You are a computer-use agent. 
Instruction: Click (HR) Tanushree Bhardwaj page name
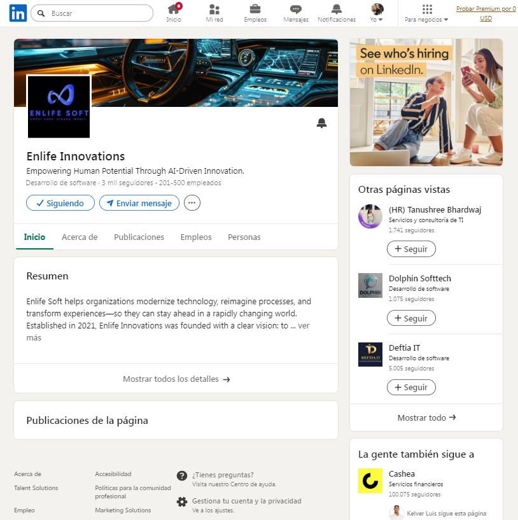(x=435, y=210)
